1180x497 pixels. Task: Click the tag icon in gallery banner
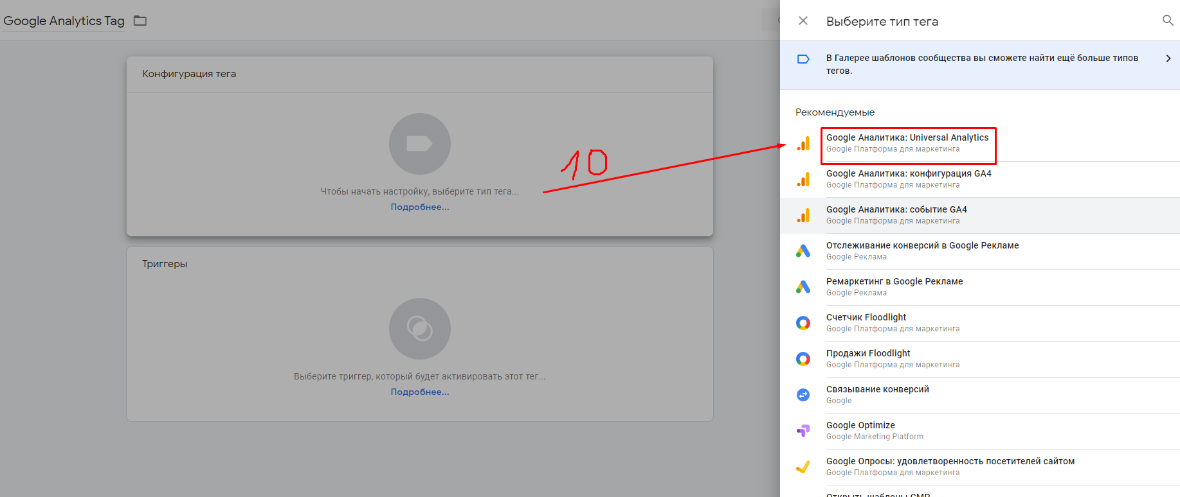coord(803,59)
